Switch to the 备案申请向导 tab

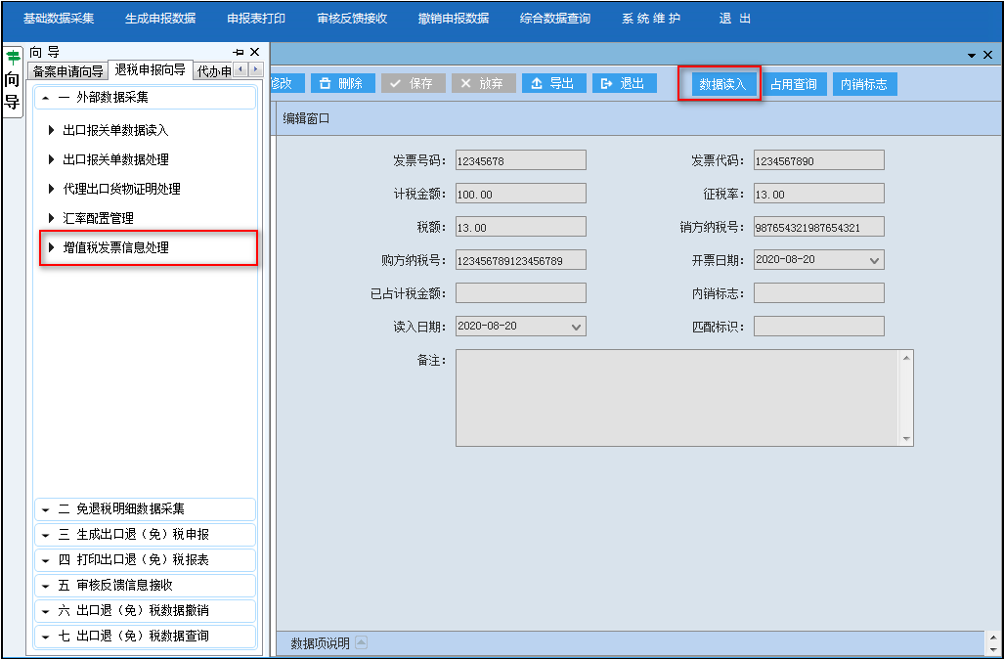point(67,71)
